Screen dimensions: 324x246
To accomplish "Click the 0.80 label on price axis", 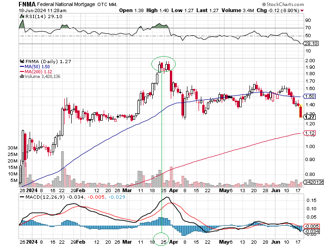I will point(311,175).
